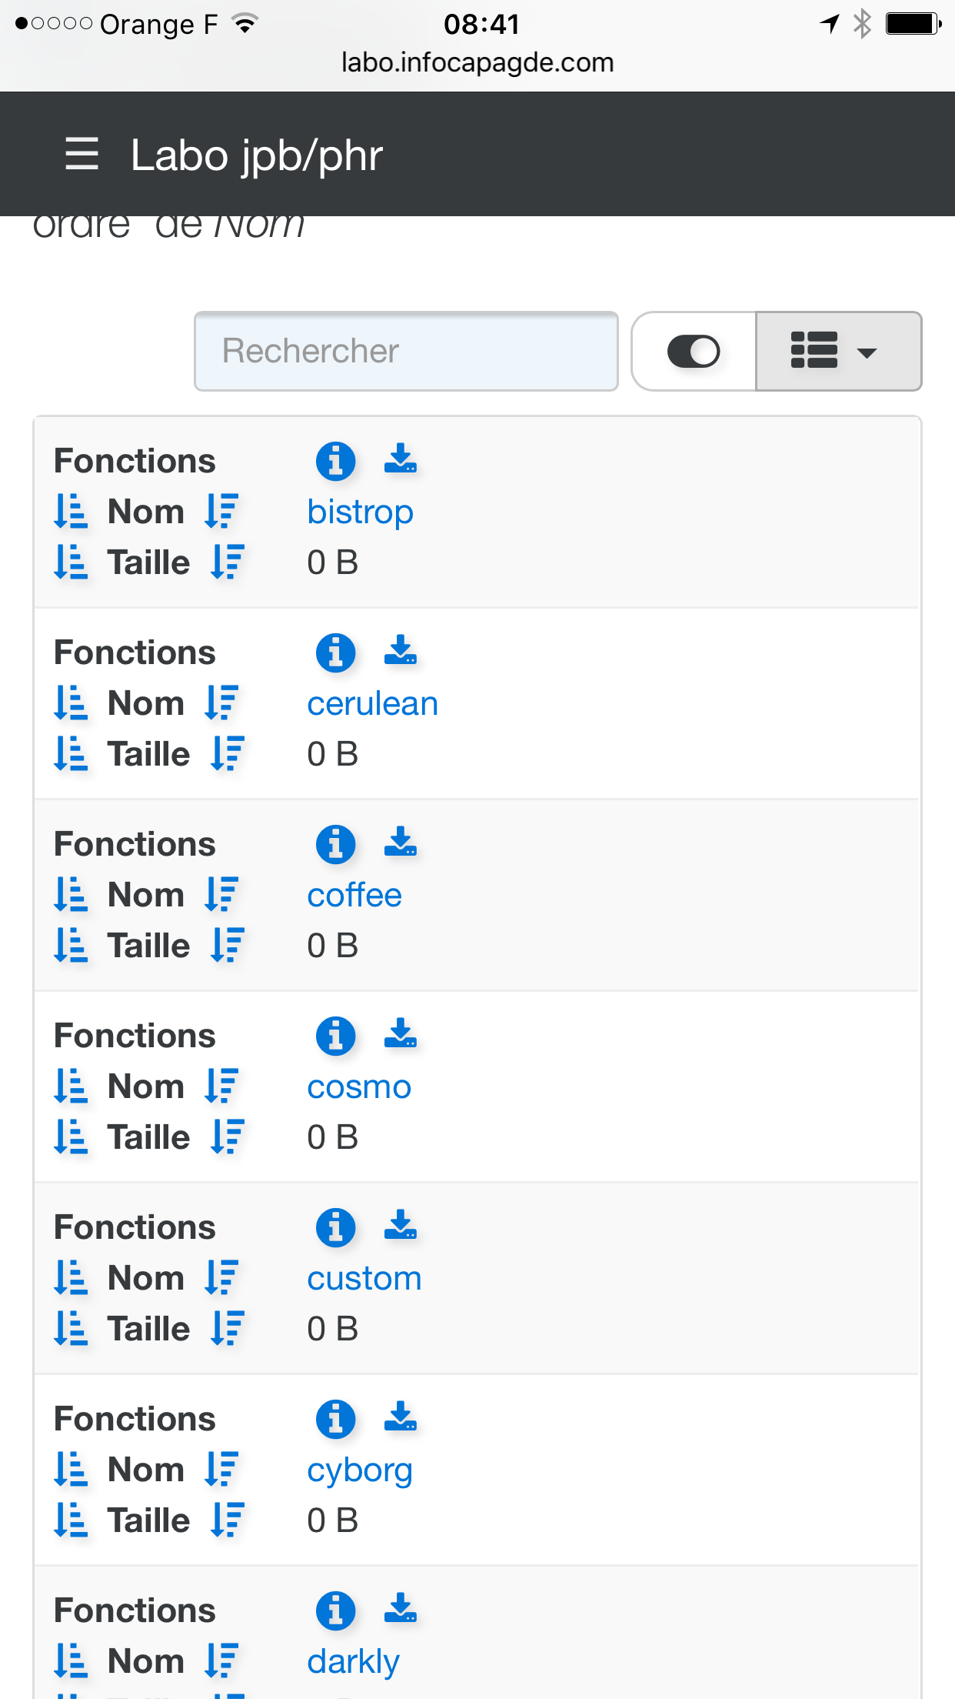955x1699 pixels.
Task: Open the cyborg link
Action: click(x=360, y=1470)
